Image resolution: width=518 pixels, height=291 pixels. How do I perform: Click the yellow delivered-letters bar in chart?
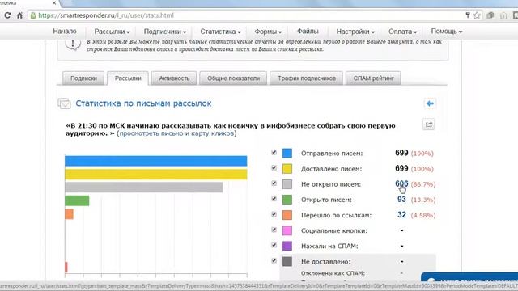(x=156, y=175)
